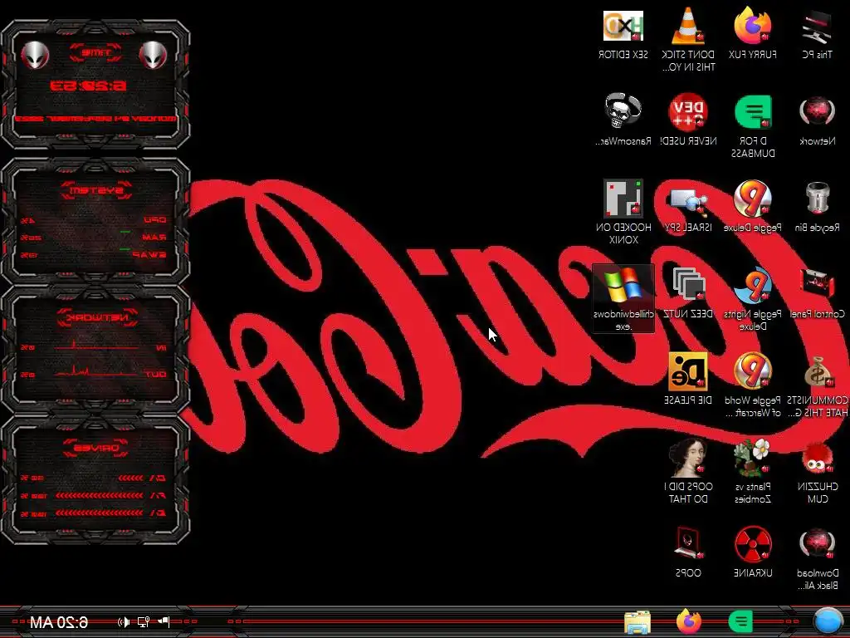Click the DRIVES widget header
Screen dimensions: 850x638
(x=95, y=448)
